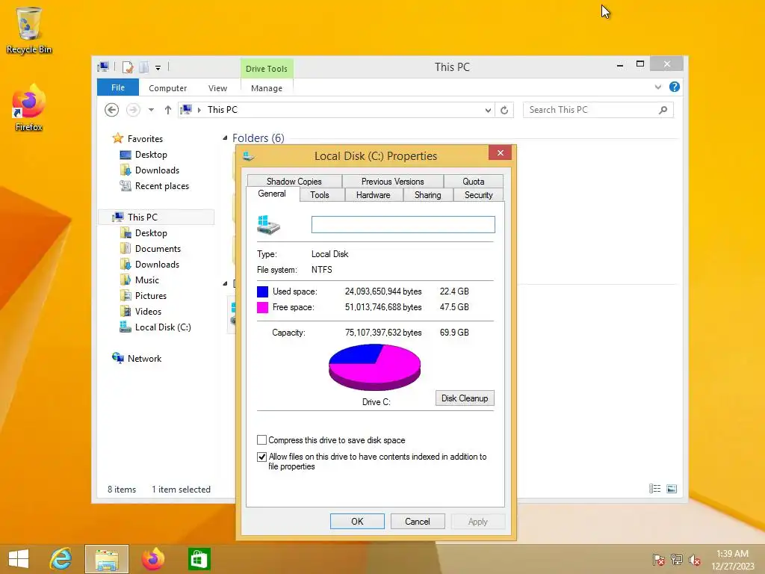Viewport: 765px width, 574px height.
Task: Select Local Disk (C:) in navigation pane
Action: (163, 327)
